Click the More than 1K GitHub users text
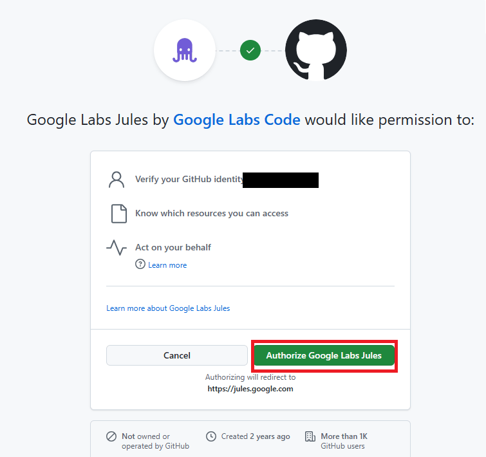 (344, 441)
